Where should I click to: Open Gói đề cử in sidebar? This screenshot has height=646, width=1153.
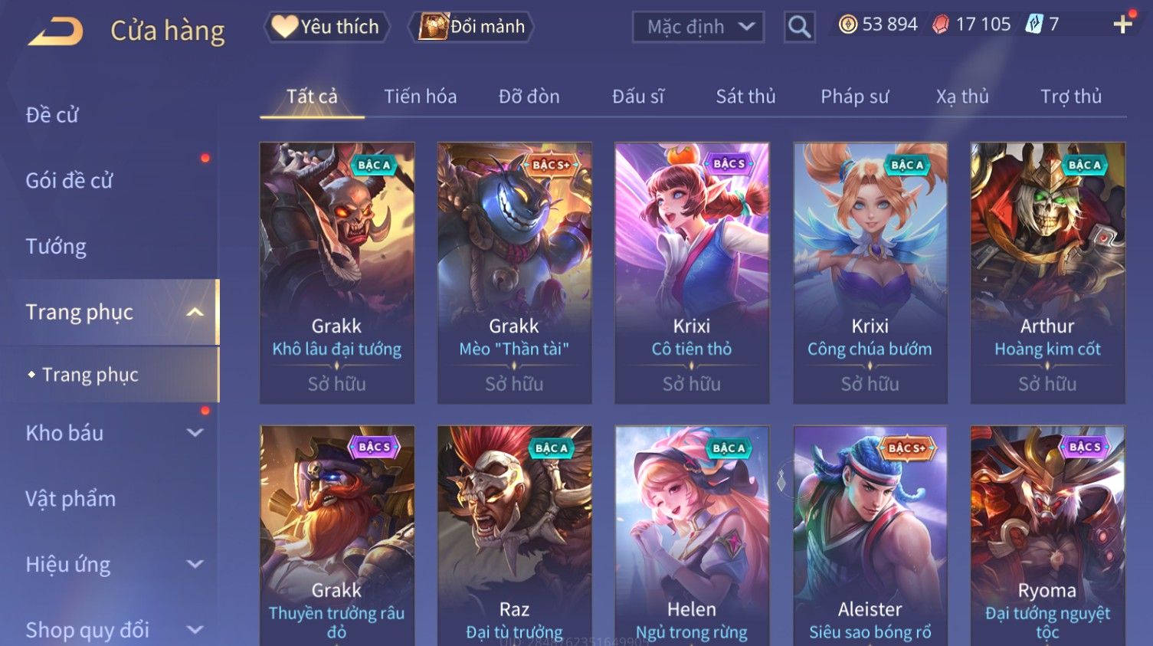point(69,181)
